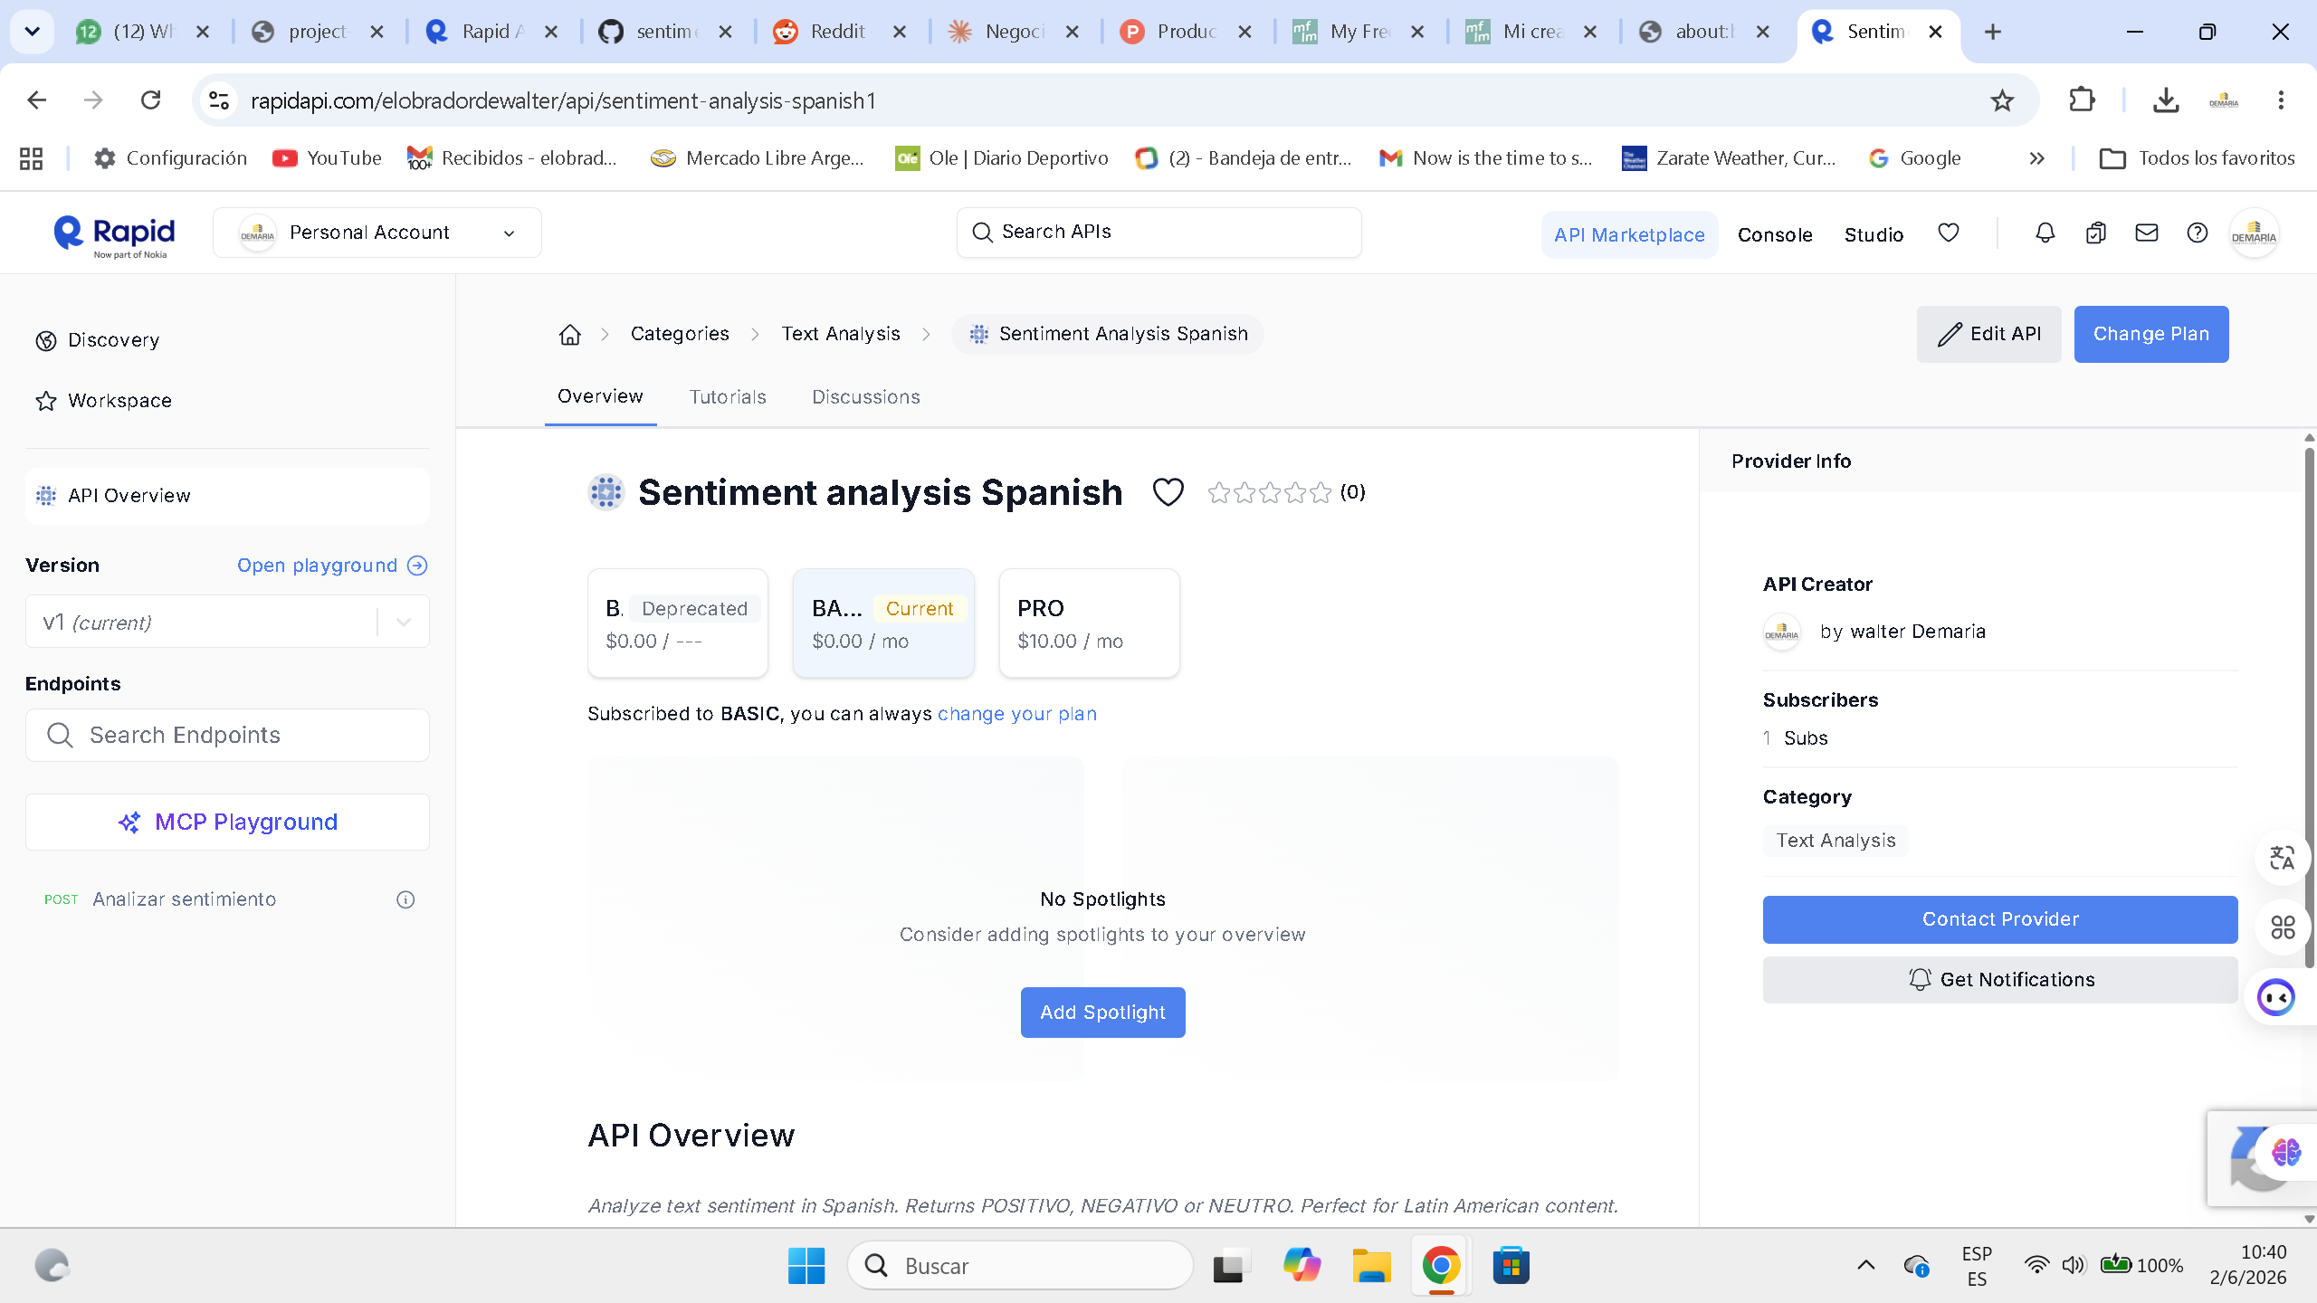The width and height of the screenshot is (2317, 1303).
Task: Click Get Notifications button
Action: click(x=2000, y=980)
